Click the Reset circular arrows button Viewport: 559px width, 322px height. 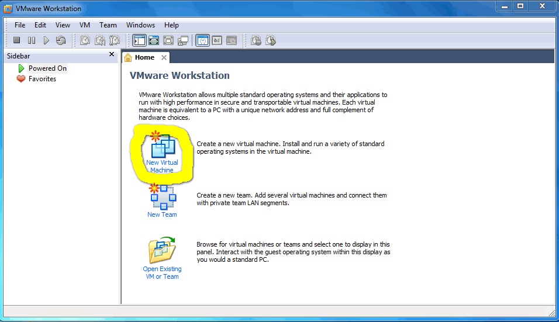click(x=61, y=40)
